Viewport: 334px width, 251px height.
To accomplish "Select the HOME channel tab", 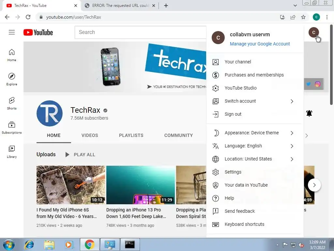I will pyautogui.click(x=54, y=135).
